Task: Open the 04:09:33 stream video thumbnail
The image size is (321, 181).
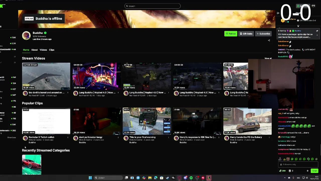Action: (197, 76)
